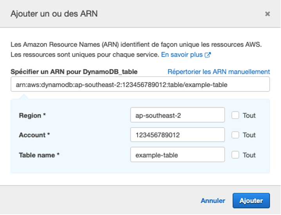
Task: Click Répertorier les ARN manuellement link
Action: click(219, 72)
